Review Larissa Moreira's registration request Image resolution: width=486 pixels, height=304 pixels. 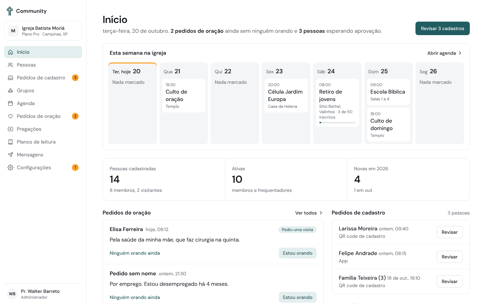(450, 232)
